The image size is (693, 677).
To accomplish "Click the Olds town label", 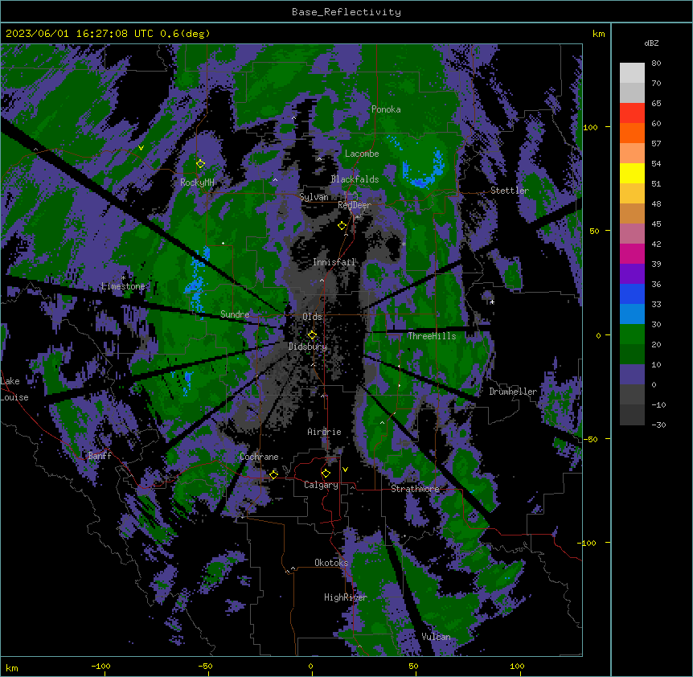I will coord(312,317).
